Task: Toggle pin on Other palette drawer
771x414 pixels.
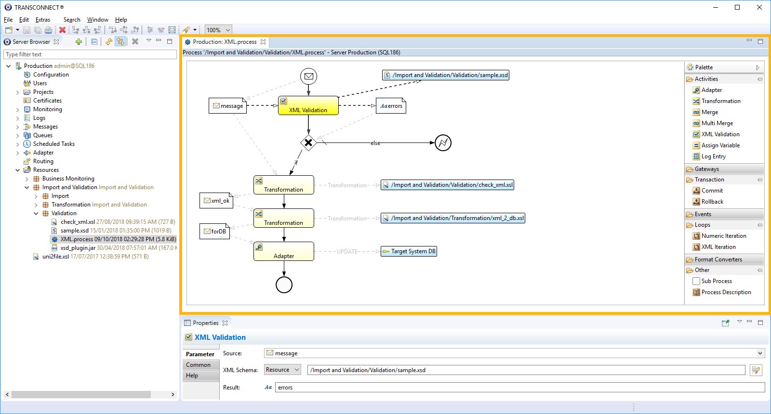Action: click(760, 270)
